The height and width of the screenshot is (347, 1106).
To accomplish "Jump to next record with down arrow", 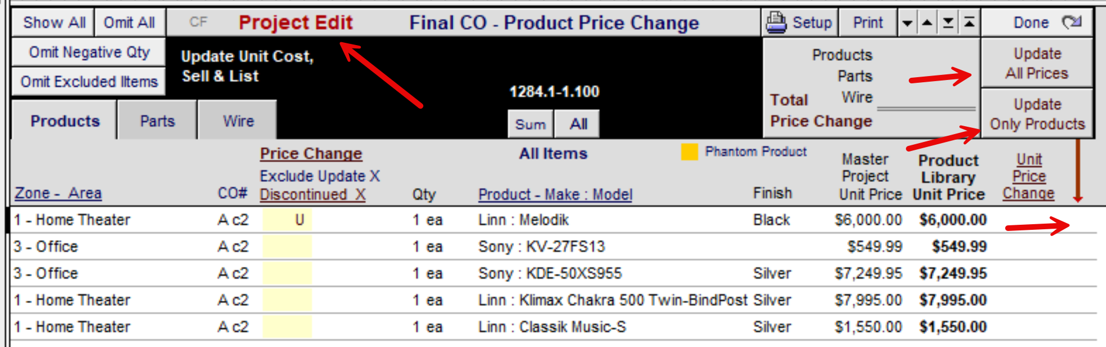I will (907, 23).
